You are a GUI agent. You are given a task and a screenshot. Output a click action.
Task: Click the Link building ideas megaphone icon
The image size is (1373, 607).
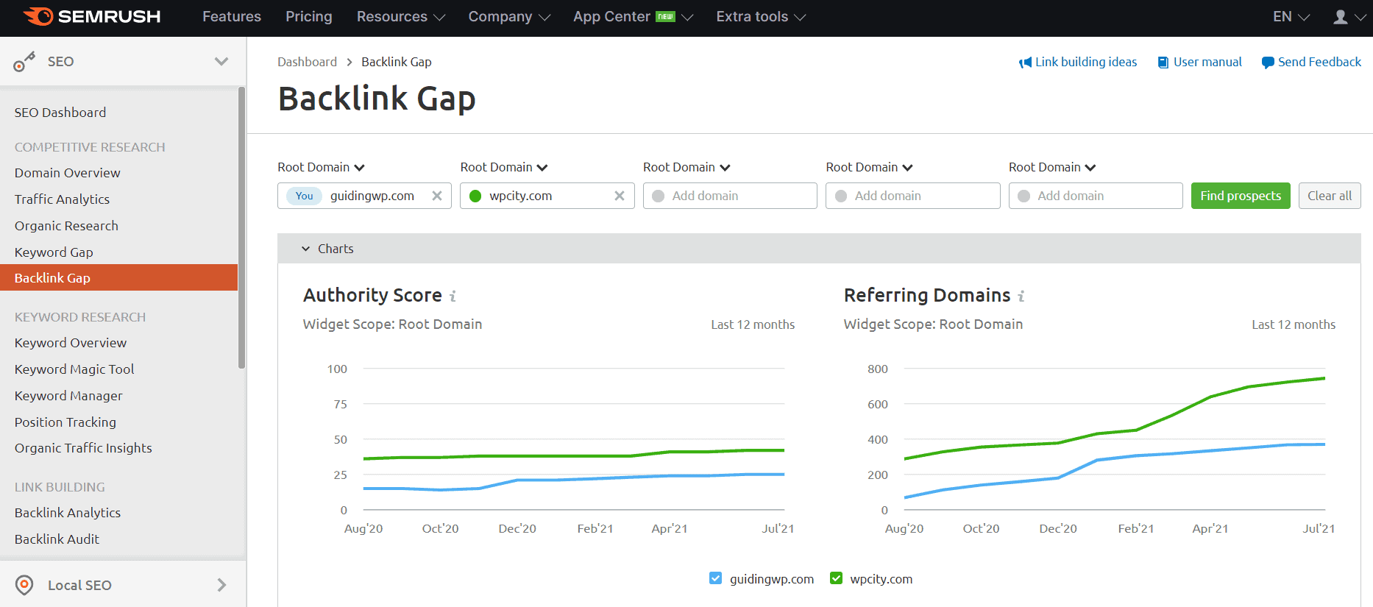coord(1025,63)
